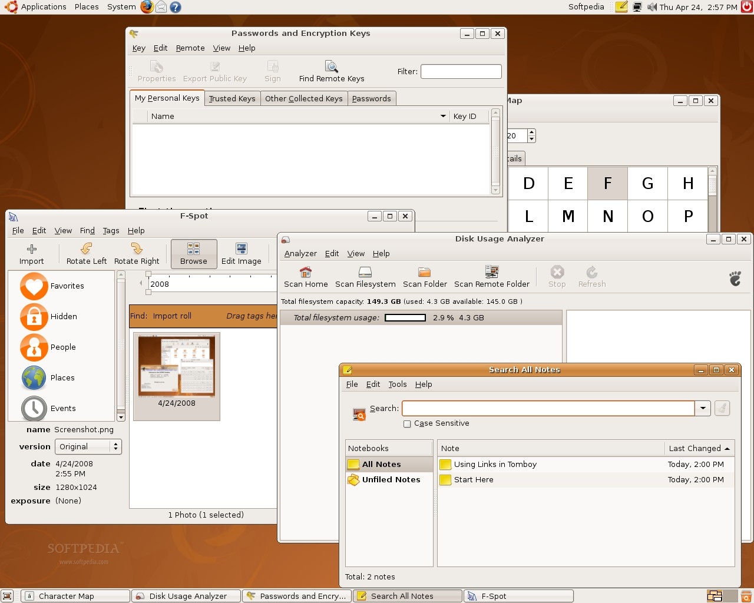Click the Name column sort arrow in keys list
This screenshot has height=603, width=754.
coord(443,117)
